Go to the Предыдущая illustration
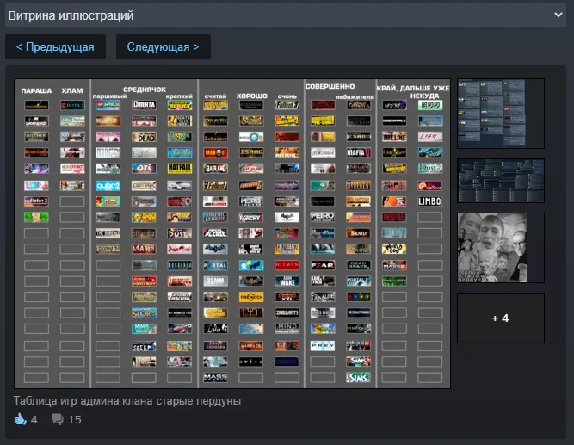The image size is (574, 445). click(55, 46)
